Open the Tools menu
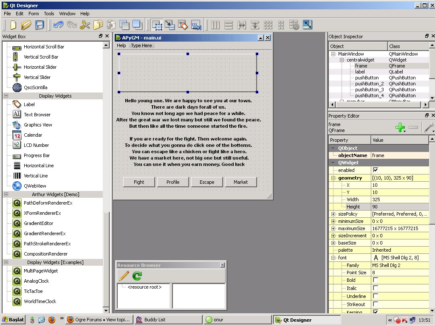The width and height of the screenshot is (435, 326). pyautogui.click(x=49, y=14)
